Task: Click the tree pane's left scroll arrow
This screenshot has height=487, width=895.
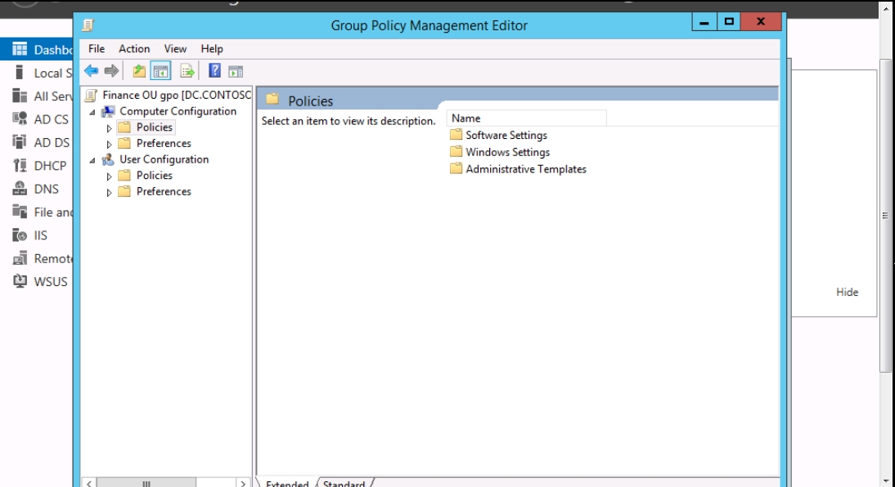Action: tap(89, 483)
